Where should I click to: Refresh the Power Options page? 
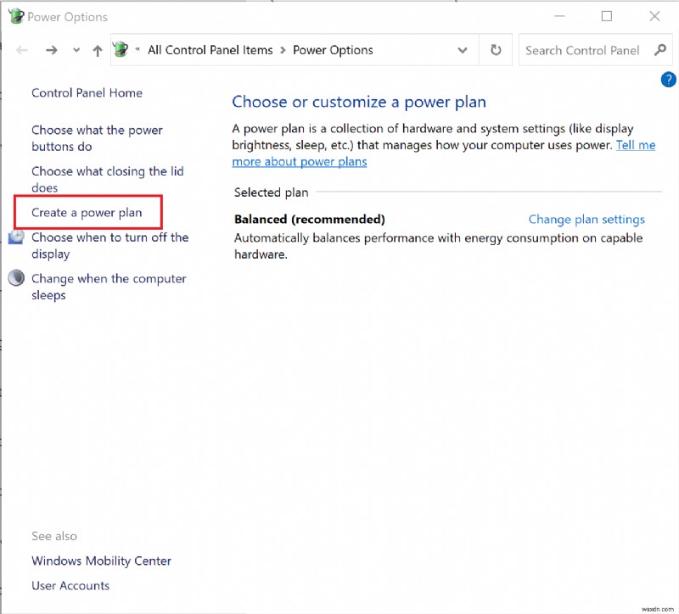[x=495, y=50]
